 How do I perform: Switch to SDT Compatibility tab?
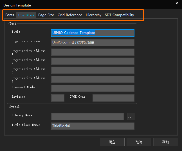[119, 15]
